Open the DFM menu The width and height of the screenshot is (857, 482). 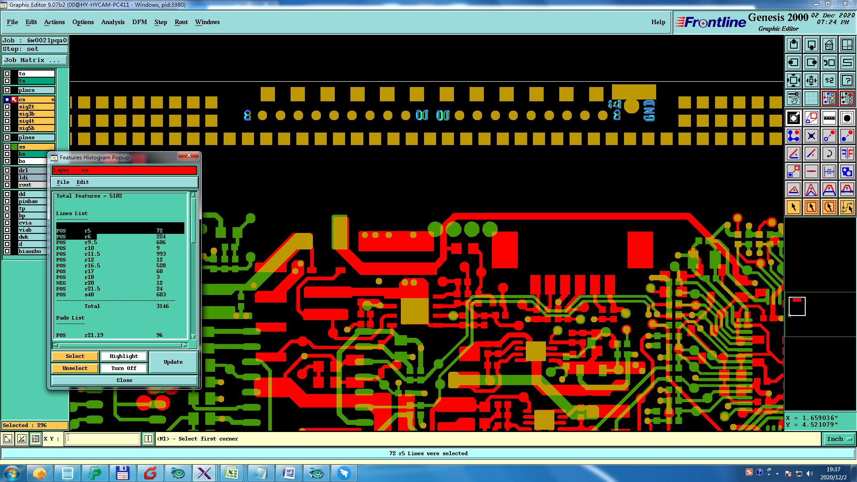(139, 22)
